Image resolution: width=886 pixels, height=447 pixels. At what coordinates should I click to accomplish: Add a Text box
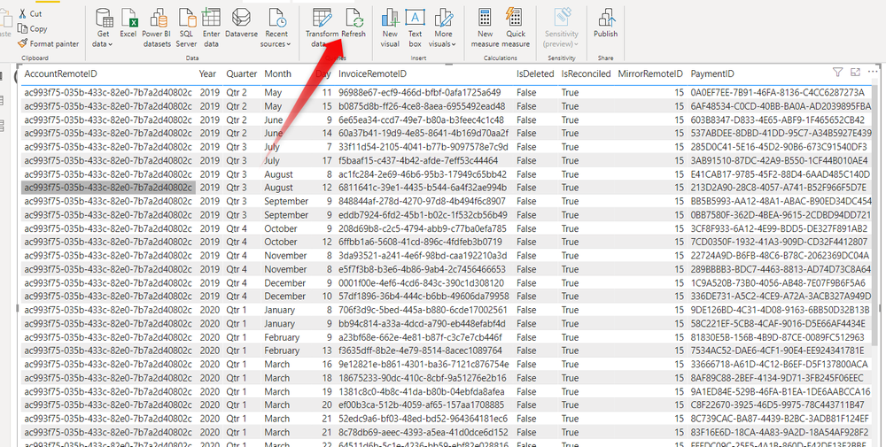[x=415, y=27]
